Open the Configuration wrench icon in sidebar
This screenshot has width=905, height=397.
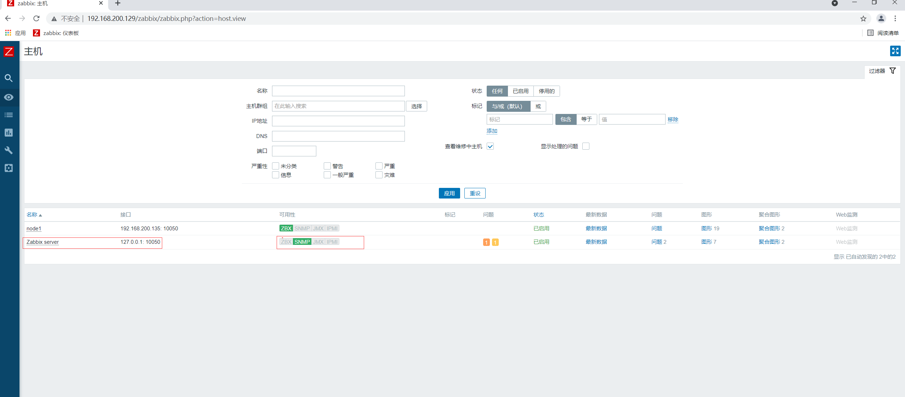(x=9, y=150)
